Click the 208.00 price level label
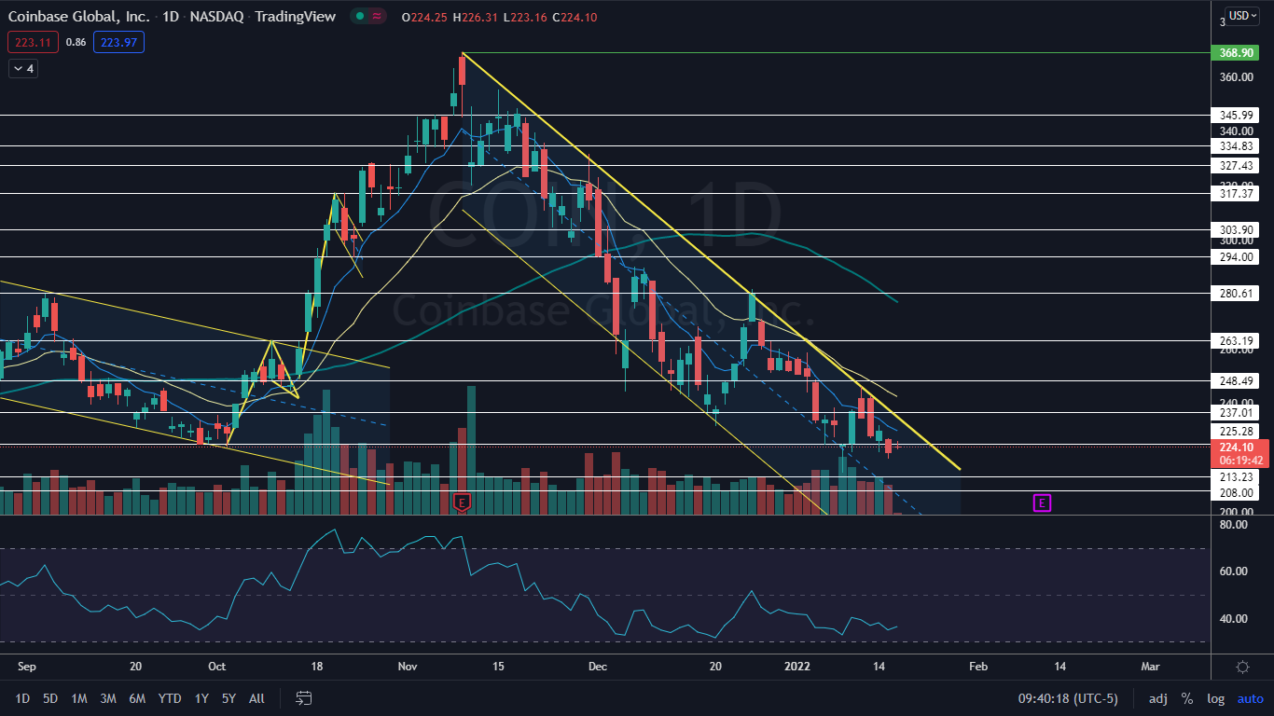This screenshot has height=716, width=1274. pos(1236,492)
